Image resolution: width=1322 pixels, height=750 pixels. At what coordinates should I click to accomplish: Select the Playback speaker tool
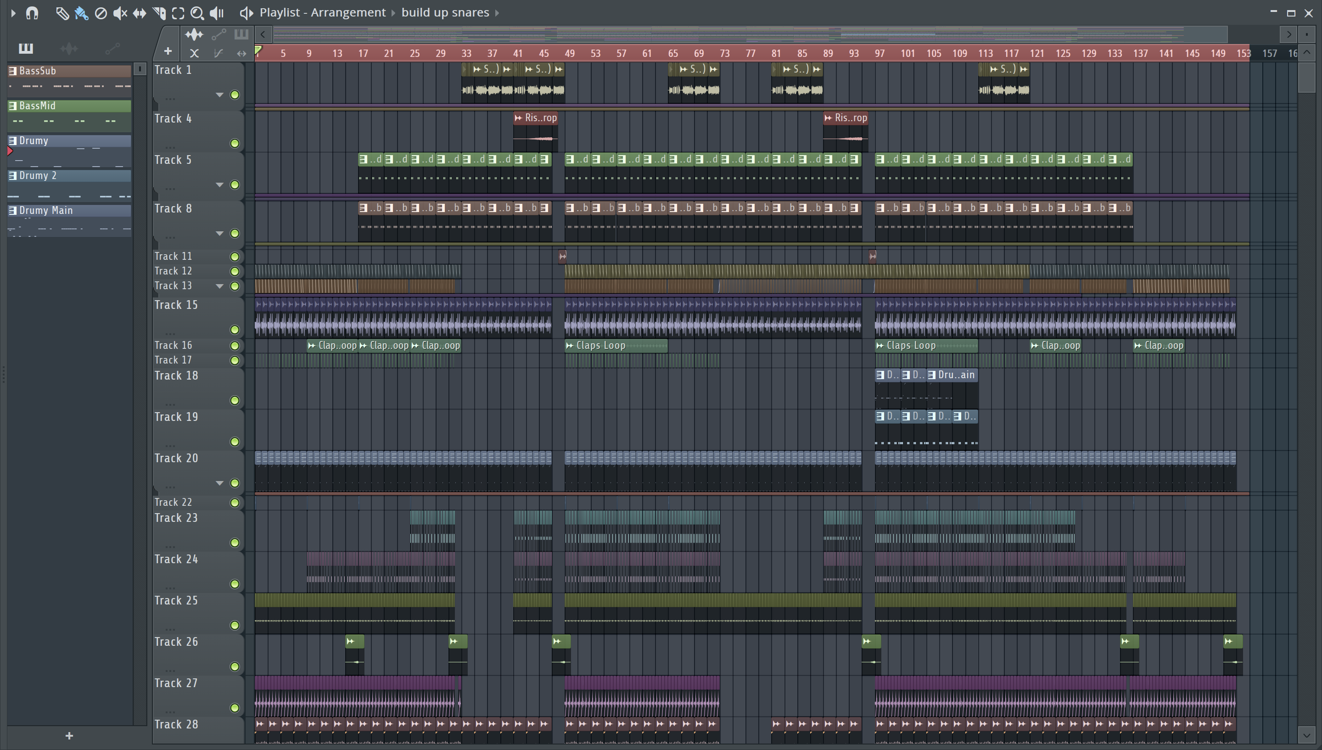tap(217, 13)
